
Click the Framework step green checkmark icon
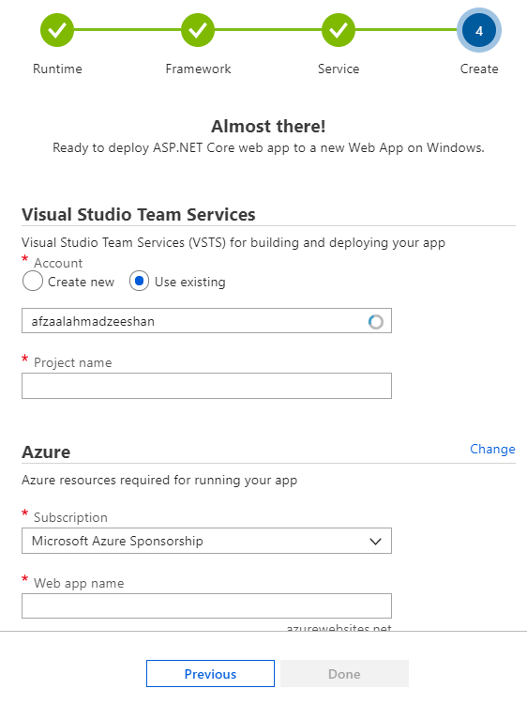[x=198, y=30]
